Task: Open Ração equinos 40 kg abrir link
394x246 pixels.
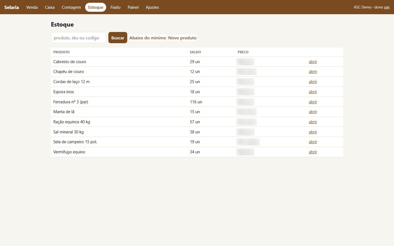Action: point(313,122)
